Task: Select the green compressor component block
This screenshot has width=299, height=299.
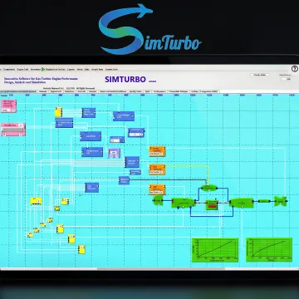Action: click(184, 203)
